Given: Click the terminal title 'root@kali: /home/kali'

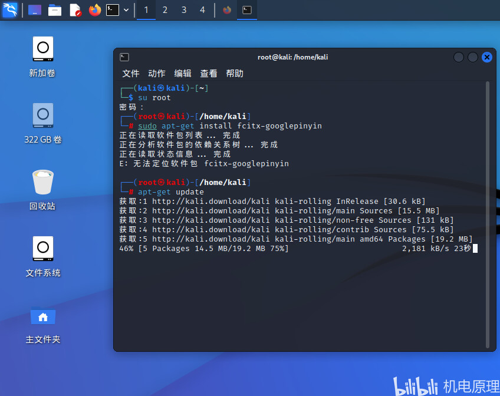Looking at the screenshot, I should point(292,57).
